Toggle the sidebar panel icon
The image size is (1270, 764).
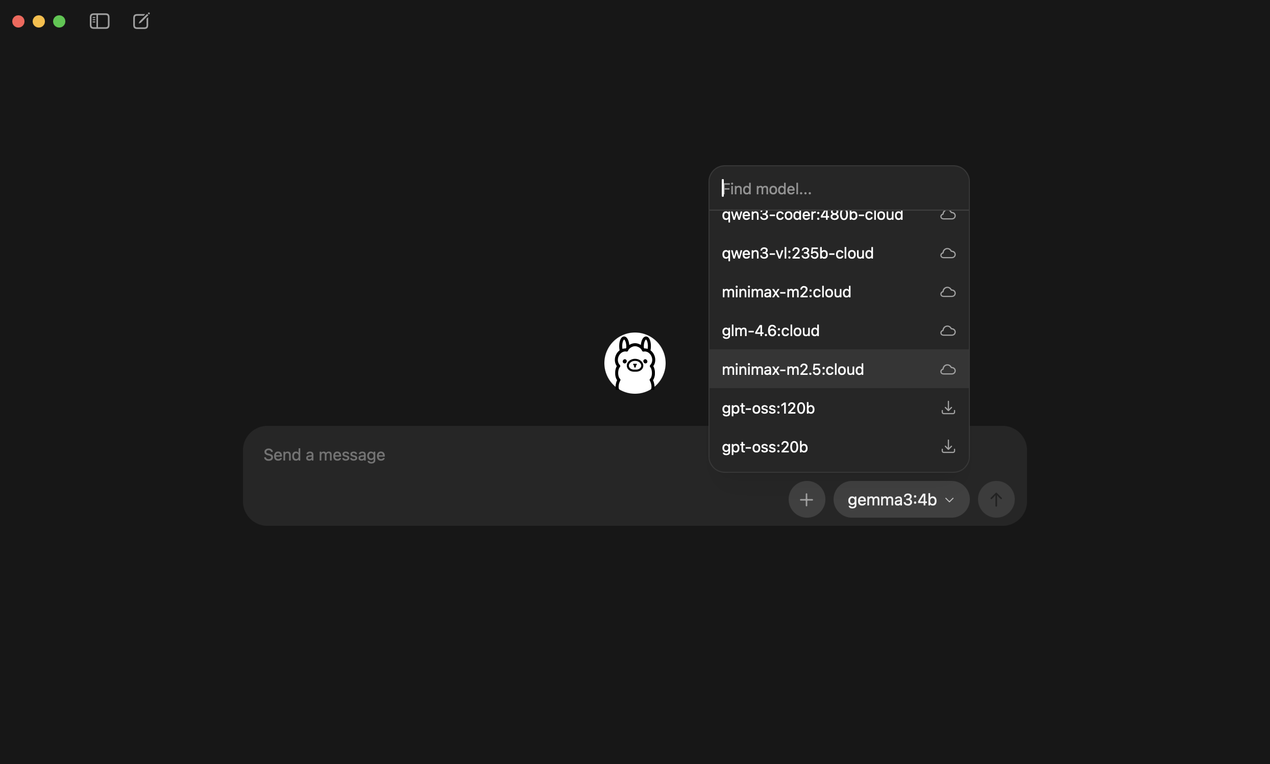pos(100,21)
